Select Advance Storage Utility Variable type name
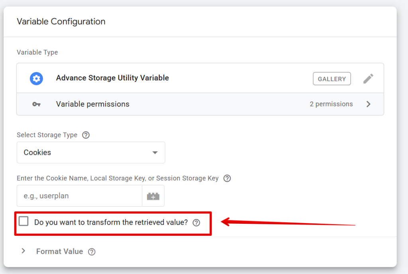 point(112,78)
